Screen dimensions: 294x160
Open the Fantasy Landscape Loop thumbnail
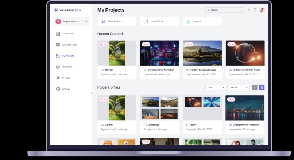[x=202, y=53]
